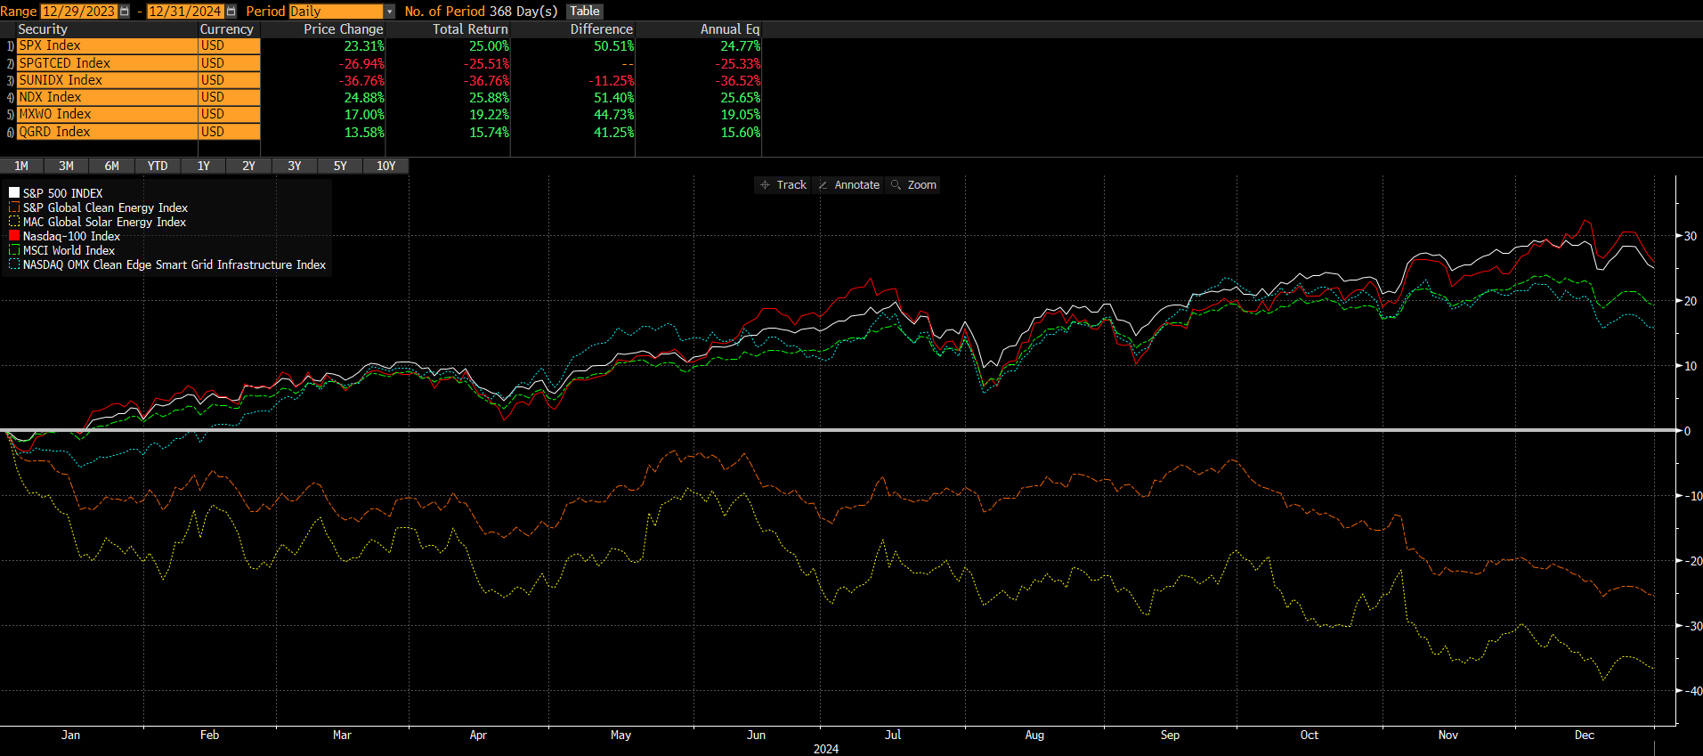This screenshot has height=756, width=1703.
Task: Click the Difference column header
Action: (602, 29)
